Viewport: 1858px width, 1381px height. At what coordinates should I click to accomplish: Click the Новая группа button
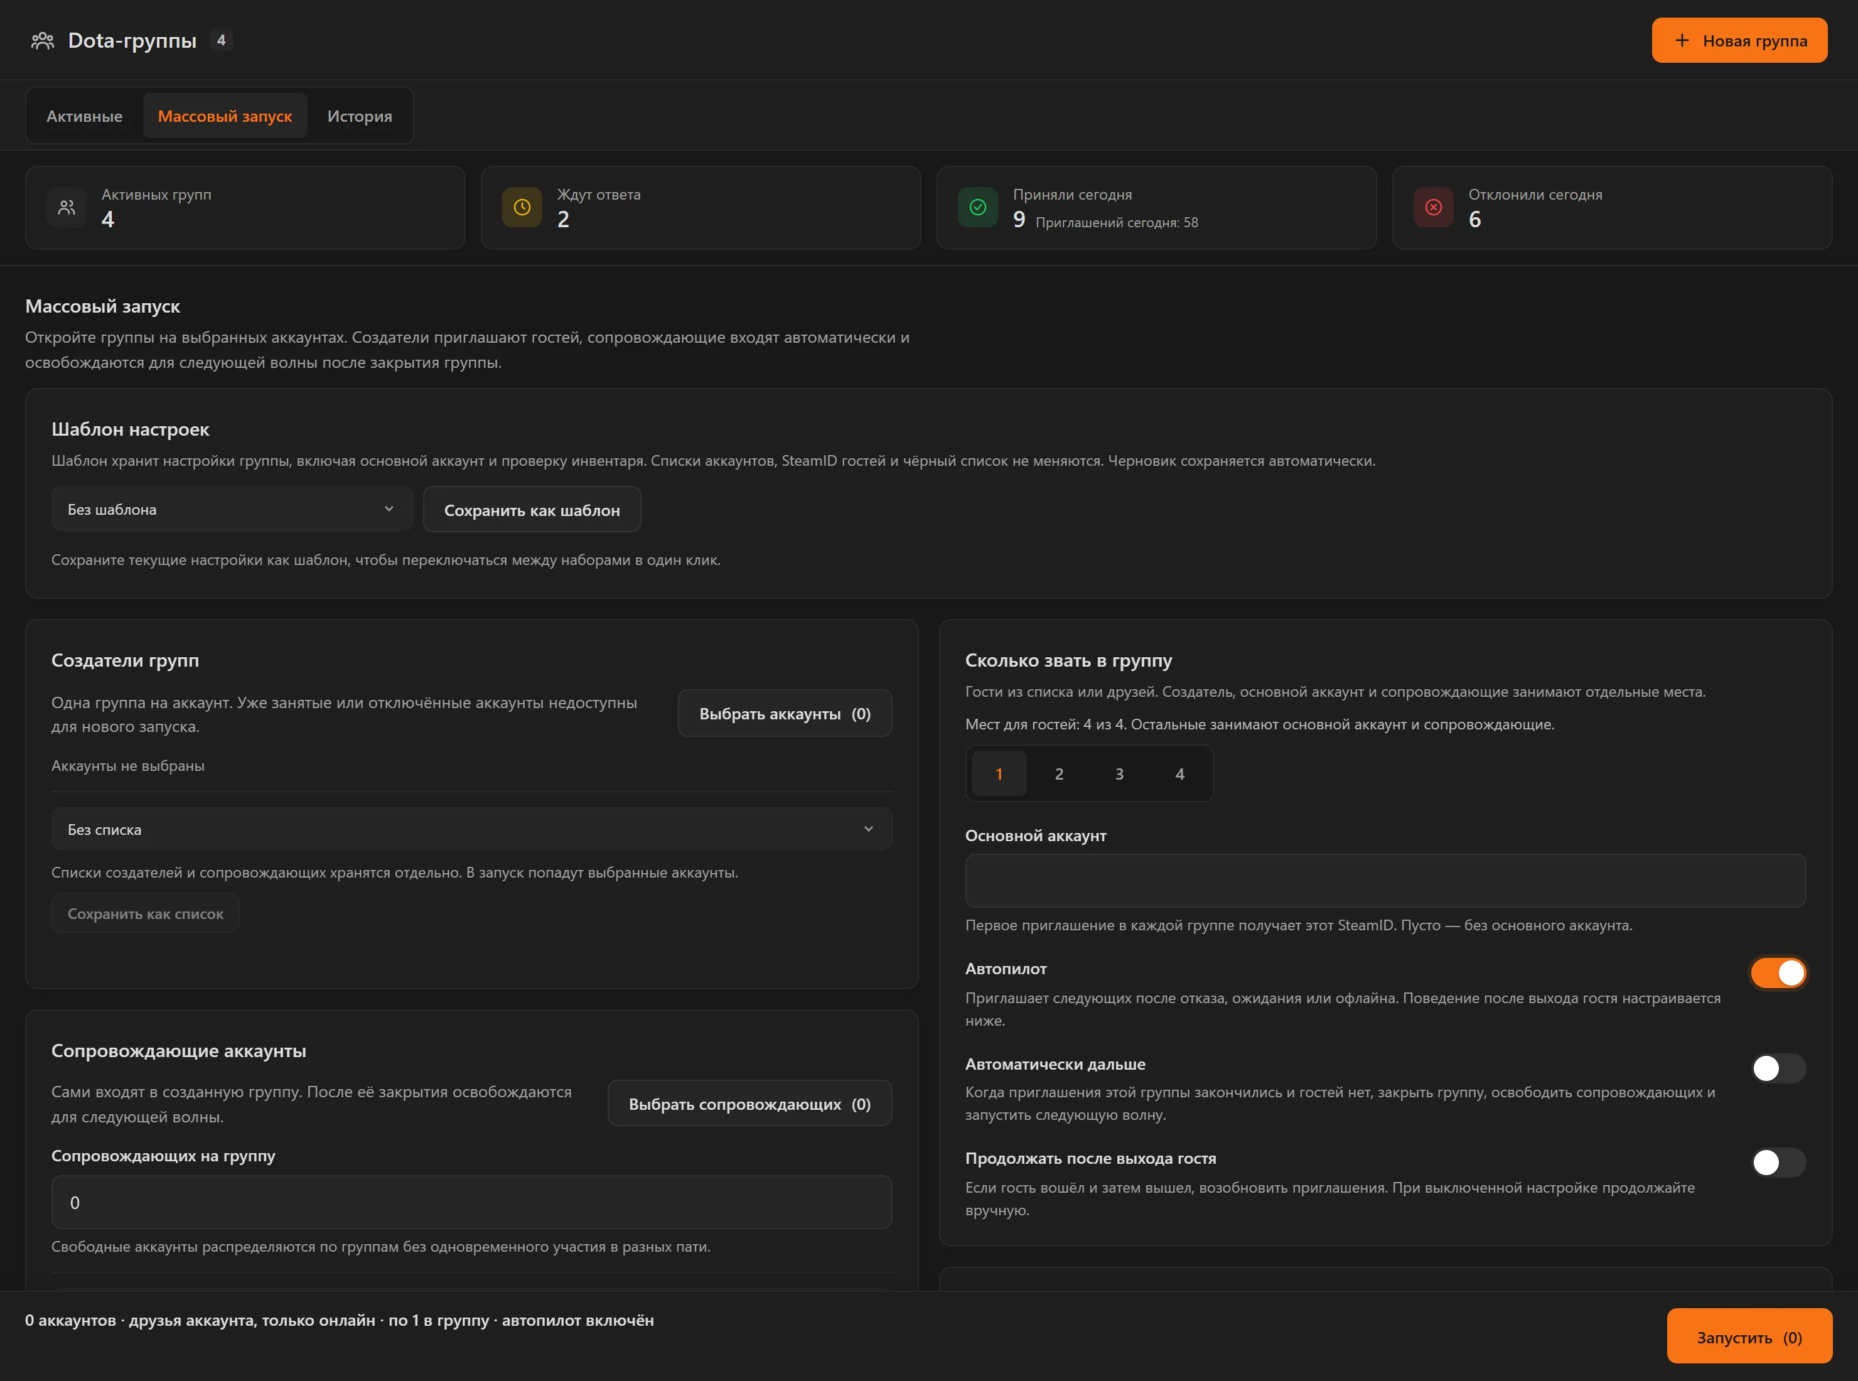click(1739, 40)
